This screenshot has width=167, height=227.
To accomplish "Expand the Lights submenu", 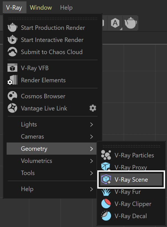I will click(52, 124).
